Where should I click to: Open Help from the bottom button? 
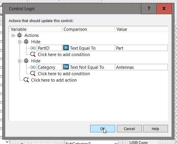155,129
